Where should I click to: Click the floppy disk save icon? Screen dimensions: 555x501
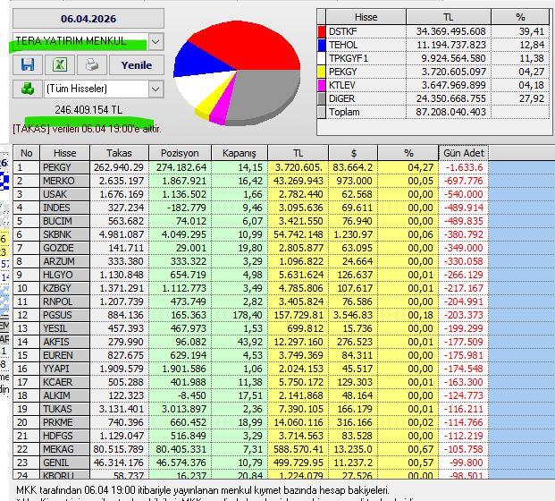[28, 64]
